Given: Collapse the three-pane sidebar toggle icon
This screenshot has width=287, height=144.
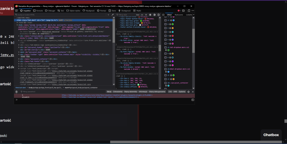Looking at the screenshot, I should pyautogui.click(x=163, y=15).
